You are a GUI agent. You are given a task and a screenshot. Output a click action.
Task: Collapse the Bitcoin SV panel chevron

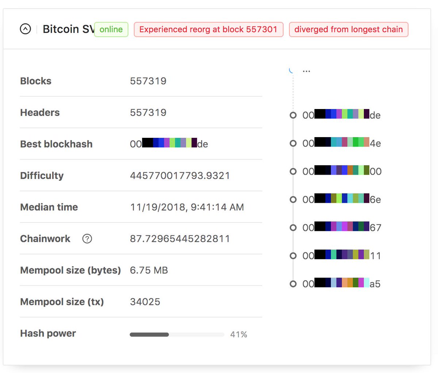tap(25, 29)
